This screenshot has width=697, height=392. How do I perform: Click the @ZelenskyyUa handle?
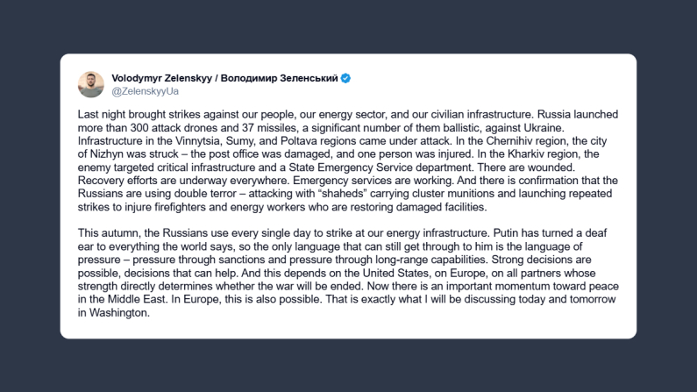(x=146, y=90)
